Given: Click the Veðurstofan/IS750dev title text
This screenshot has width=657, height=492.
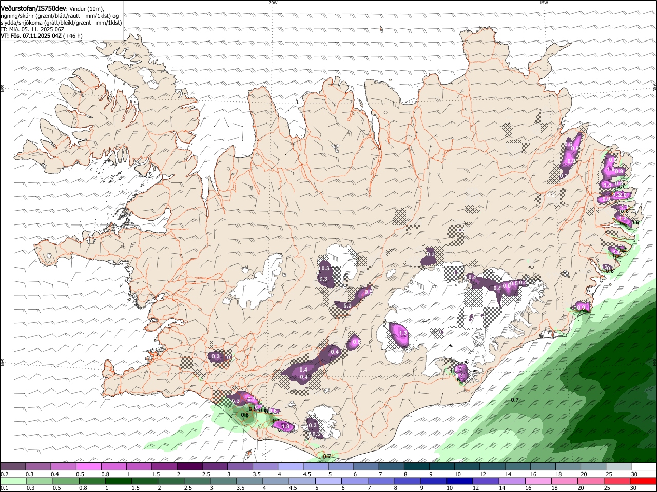Looking at the screenshot, I should tap(33, 8).
